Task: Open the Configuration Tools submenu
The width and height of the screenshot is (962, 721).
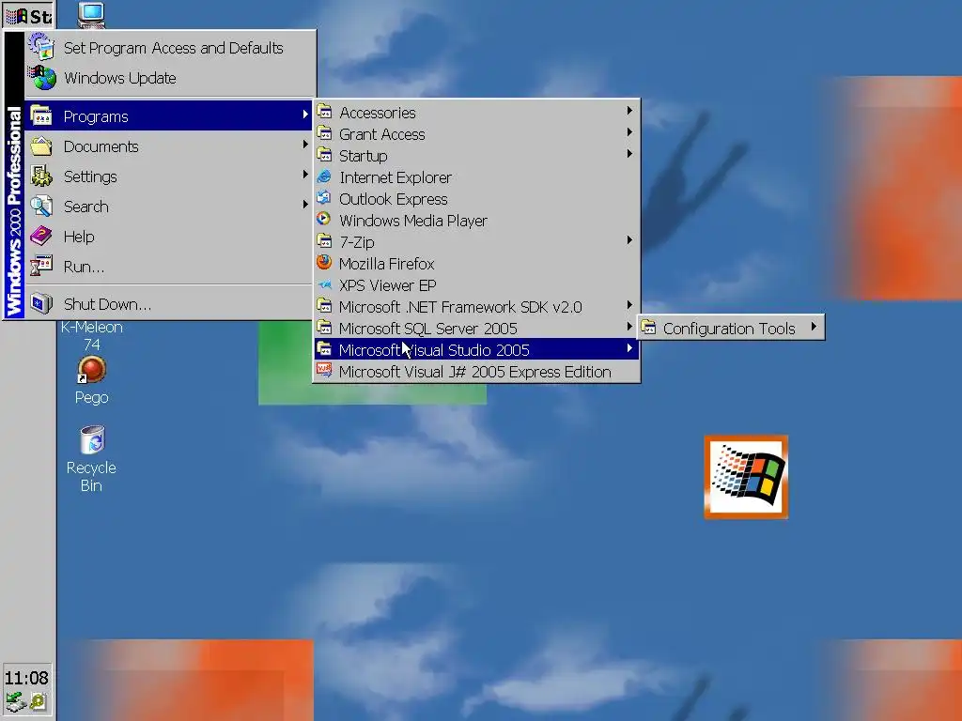Action: (x=731, y=328)
